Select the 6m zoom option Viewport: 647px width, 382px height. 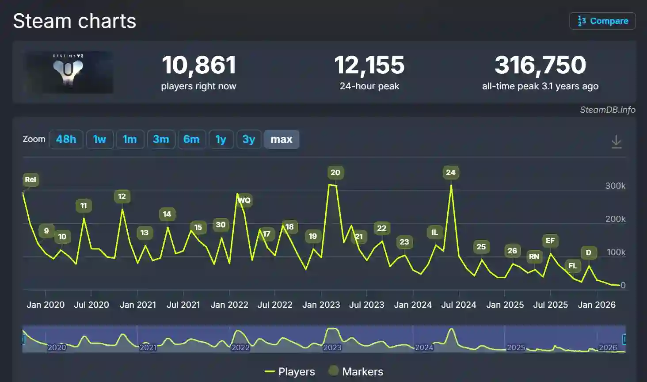[x=191, y=139]
